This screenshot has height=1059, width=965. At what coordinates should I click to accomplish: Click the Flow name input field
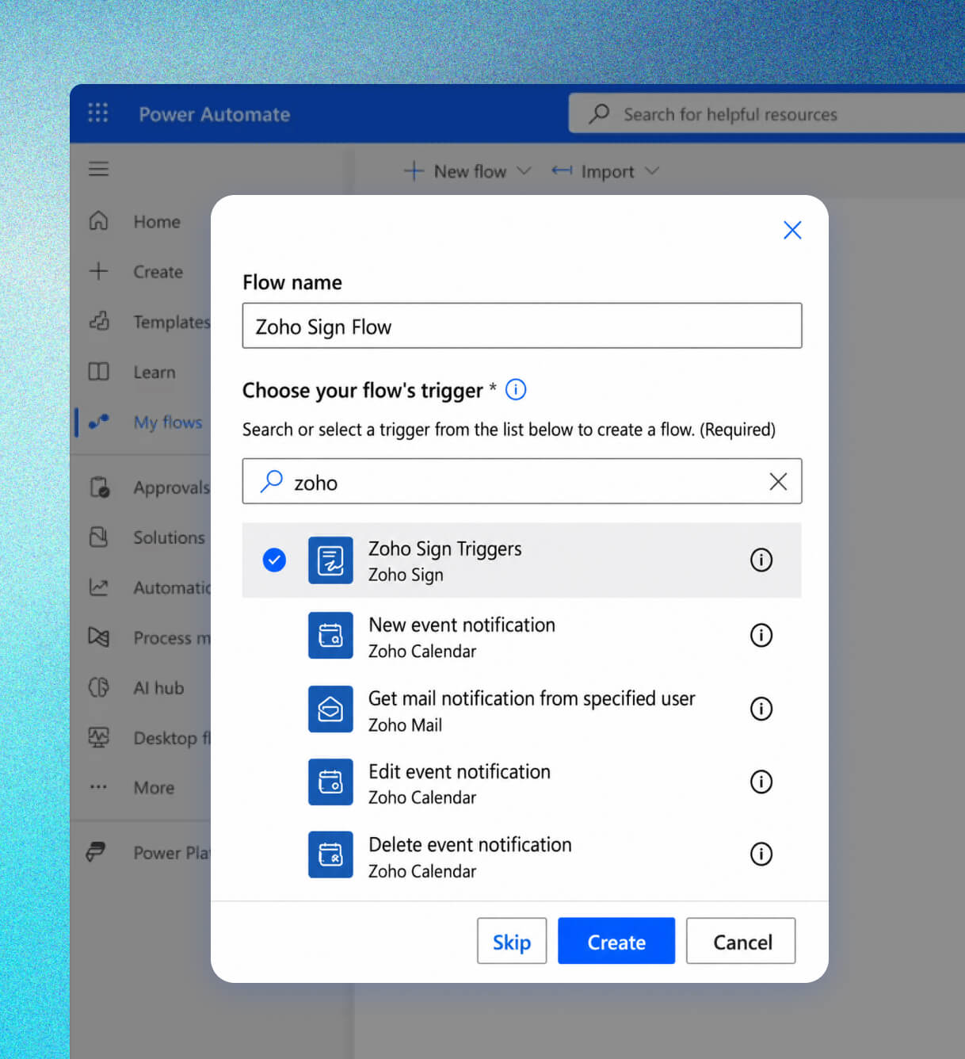[x=522, y=326]
